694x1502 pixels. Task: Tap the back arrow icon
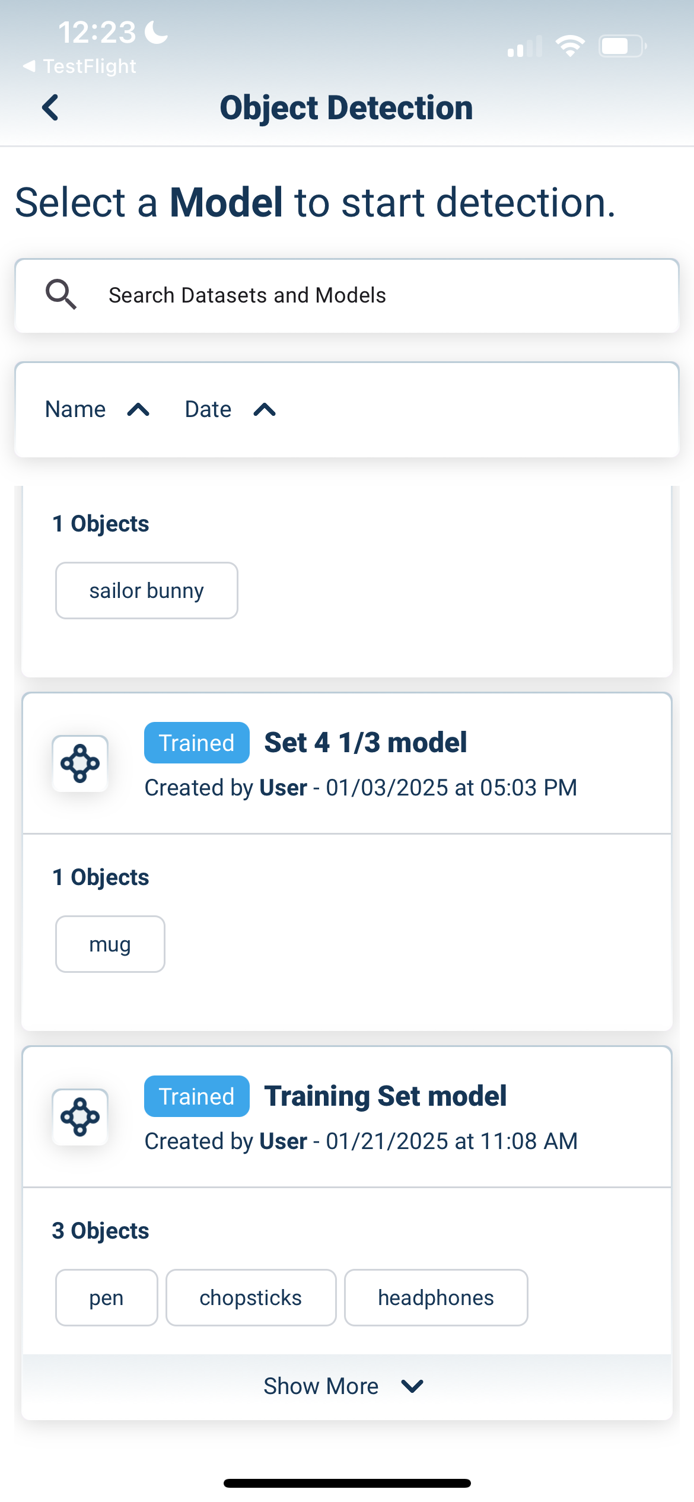[x=51, y=108]
